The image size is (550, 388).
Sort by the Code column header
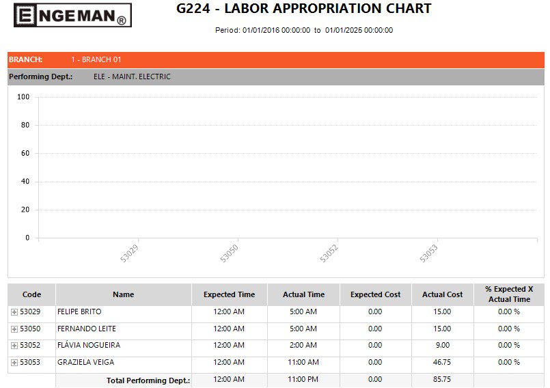[x=31, y=295]
